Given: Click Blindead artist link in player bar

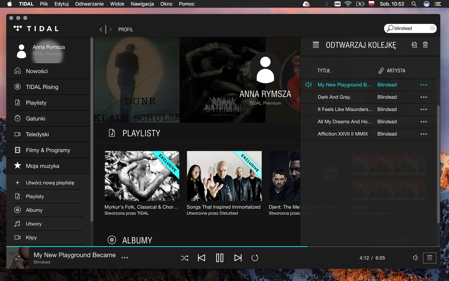Looking at the screenshot, I should coord(42,262).
